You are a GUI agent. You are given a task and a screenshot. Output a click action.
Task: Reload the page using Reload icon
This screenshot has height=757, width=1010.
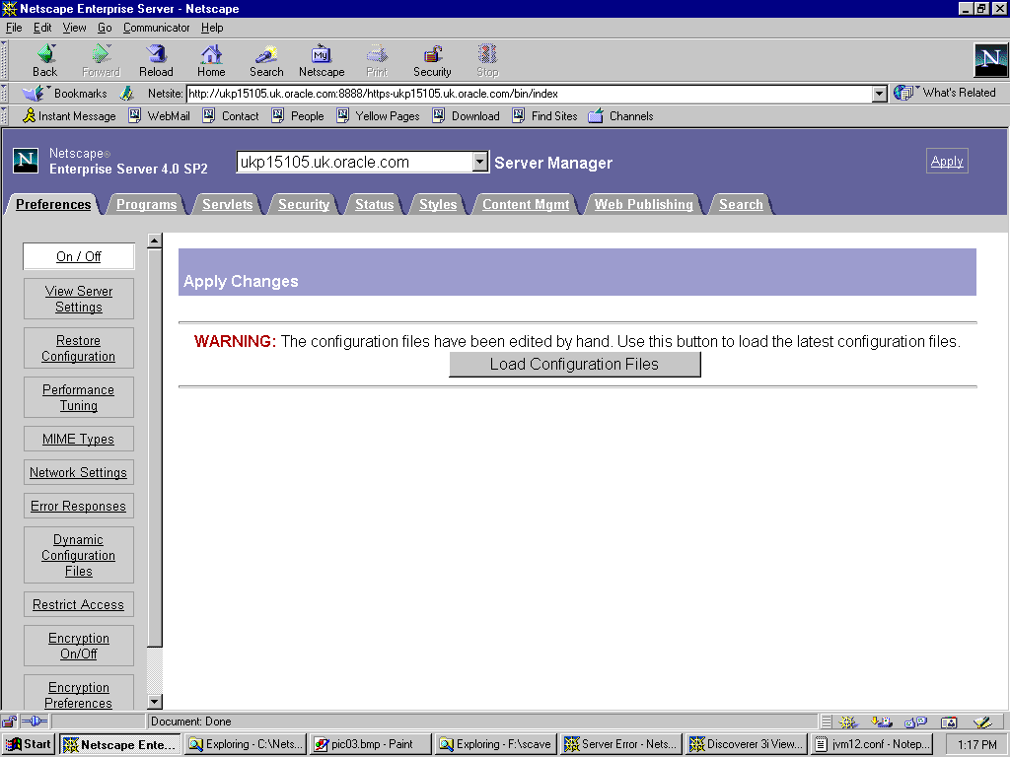(x=156, y=61)
